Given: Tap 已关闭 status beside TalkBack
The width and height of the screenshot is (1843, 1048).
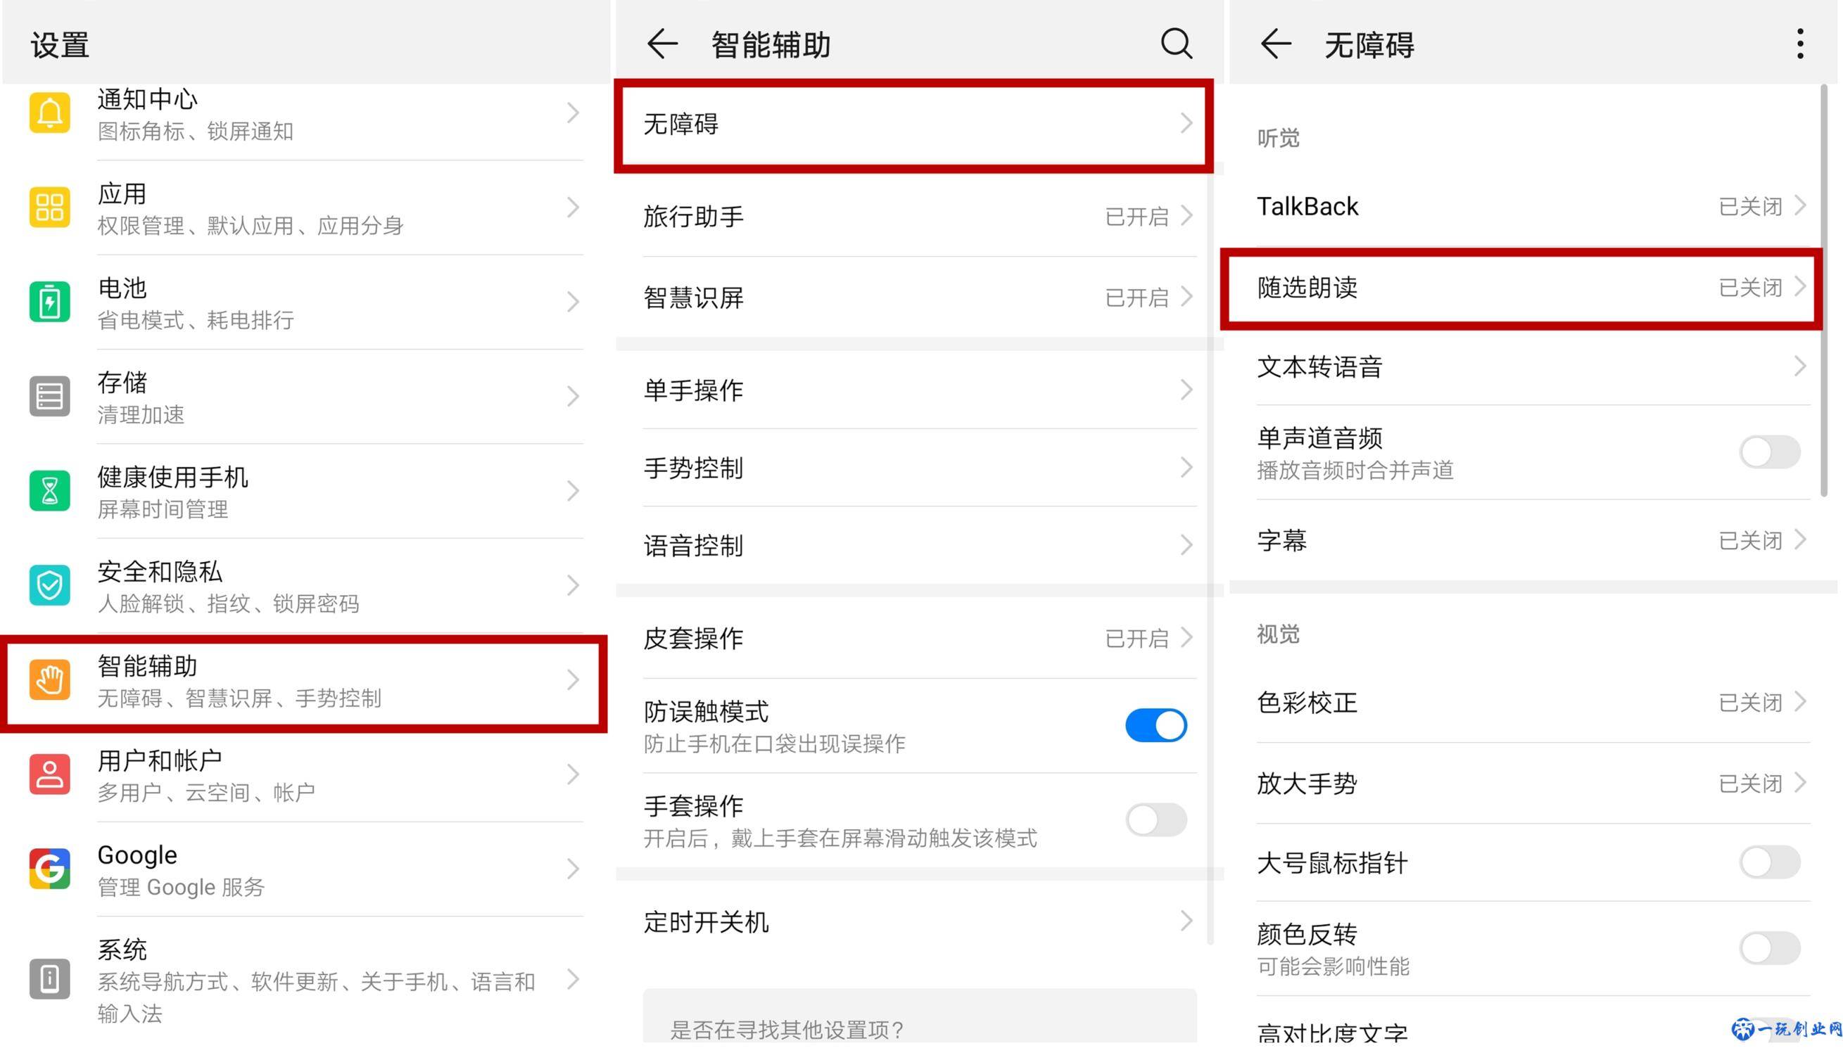Looking at the screenshot, I should click(1750, 207).
